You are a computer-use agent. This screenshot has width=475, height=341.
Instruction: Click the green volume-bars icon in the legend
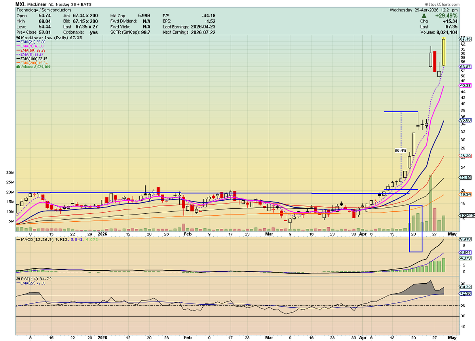(17, 67)
